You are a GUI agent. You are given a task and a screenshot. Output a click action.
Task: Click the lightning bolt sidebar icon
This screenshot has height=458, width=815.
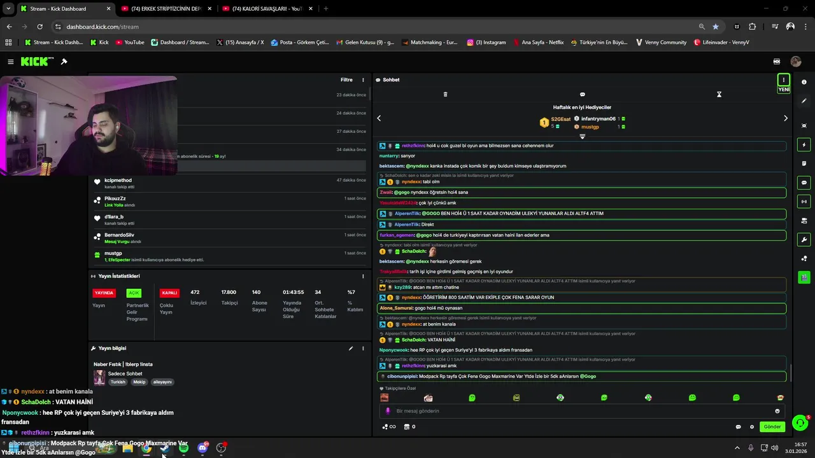coord(804,145)
